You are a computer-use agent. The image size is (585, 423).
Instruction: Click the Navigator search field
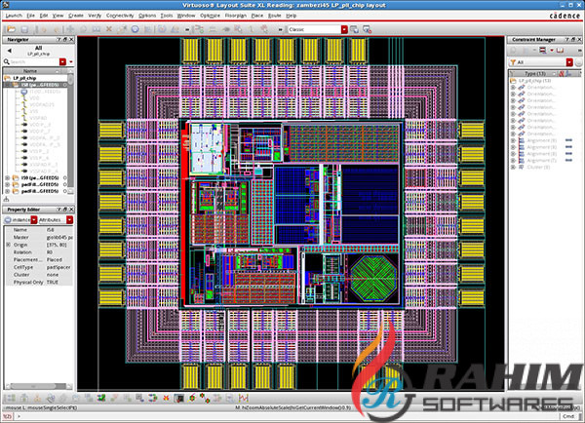[34, 62]
